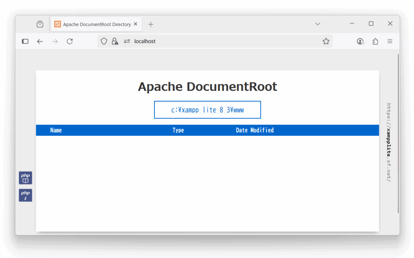Maximize the browser window
Viewport: 414px width, 258px height.
pyautogui.click(x=371, y=23)
